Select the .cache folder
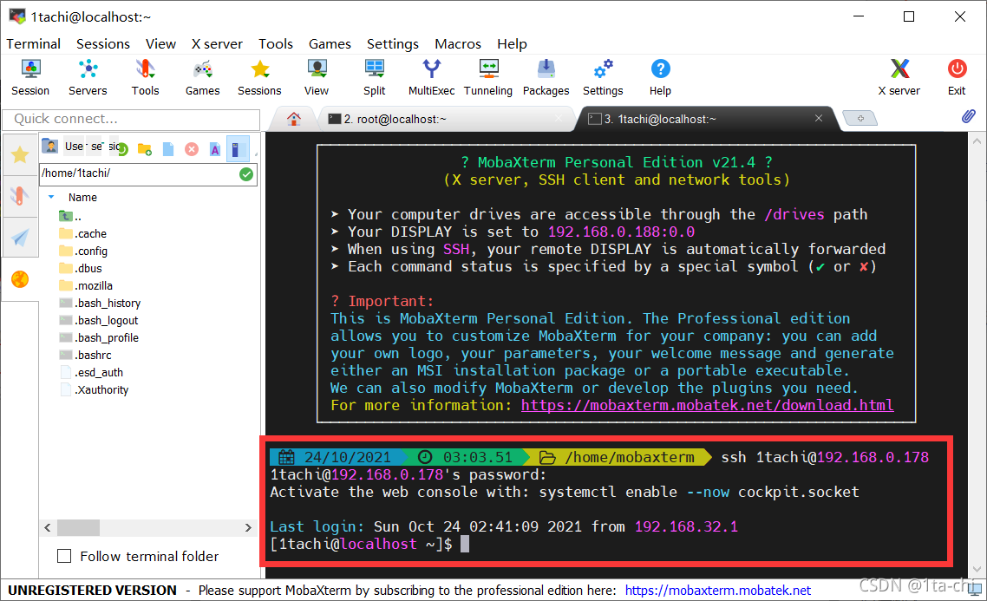Viewport: 987px width, 601px height. point(82,233)
